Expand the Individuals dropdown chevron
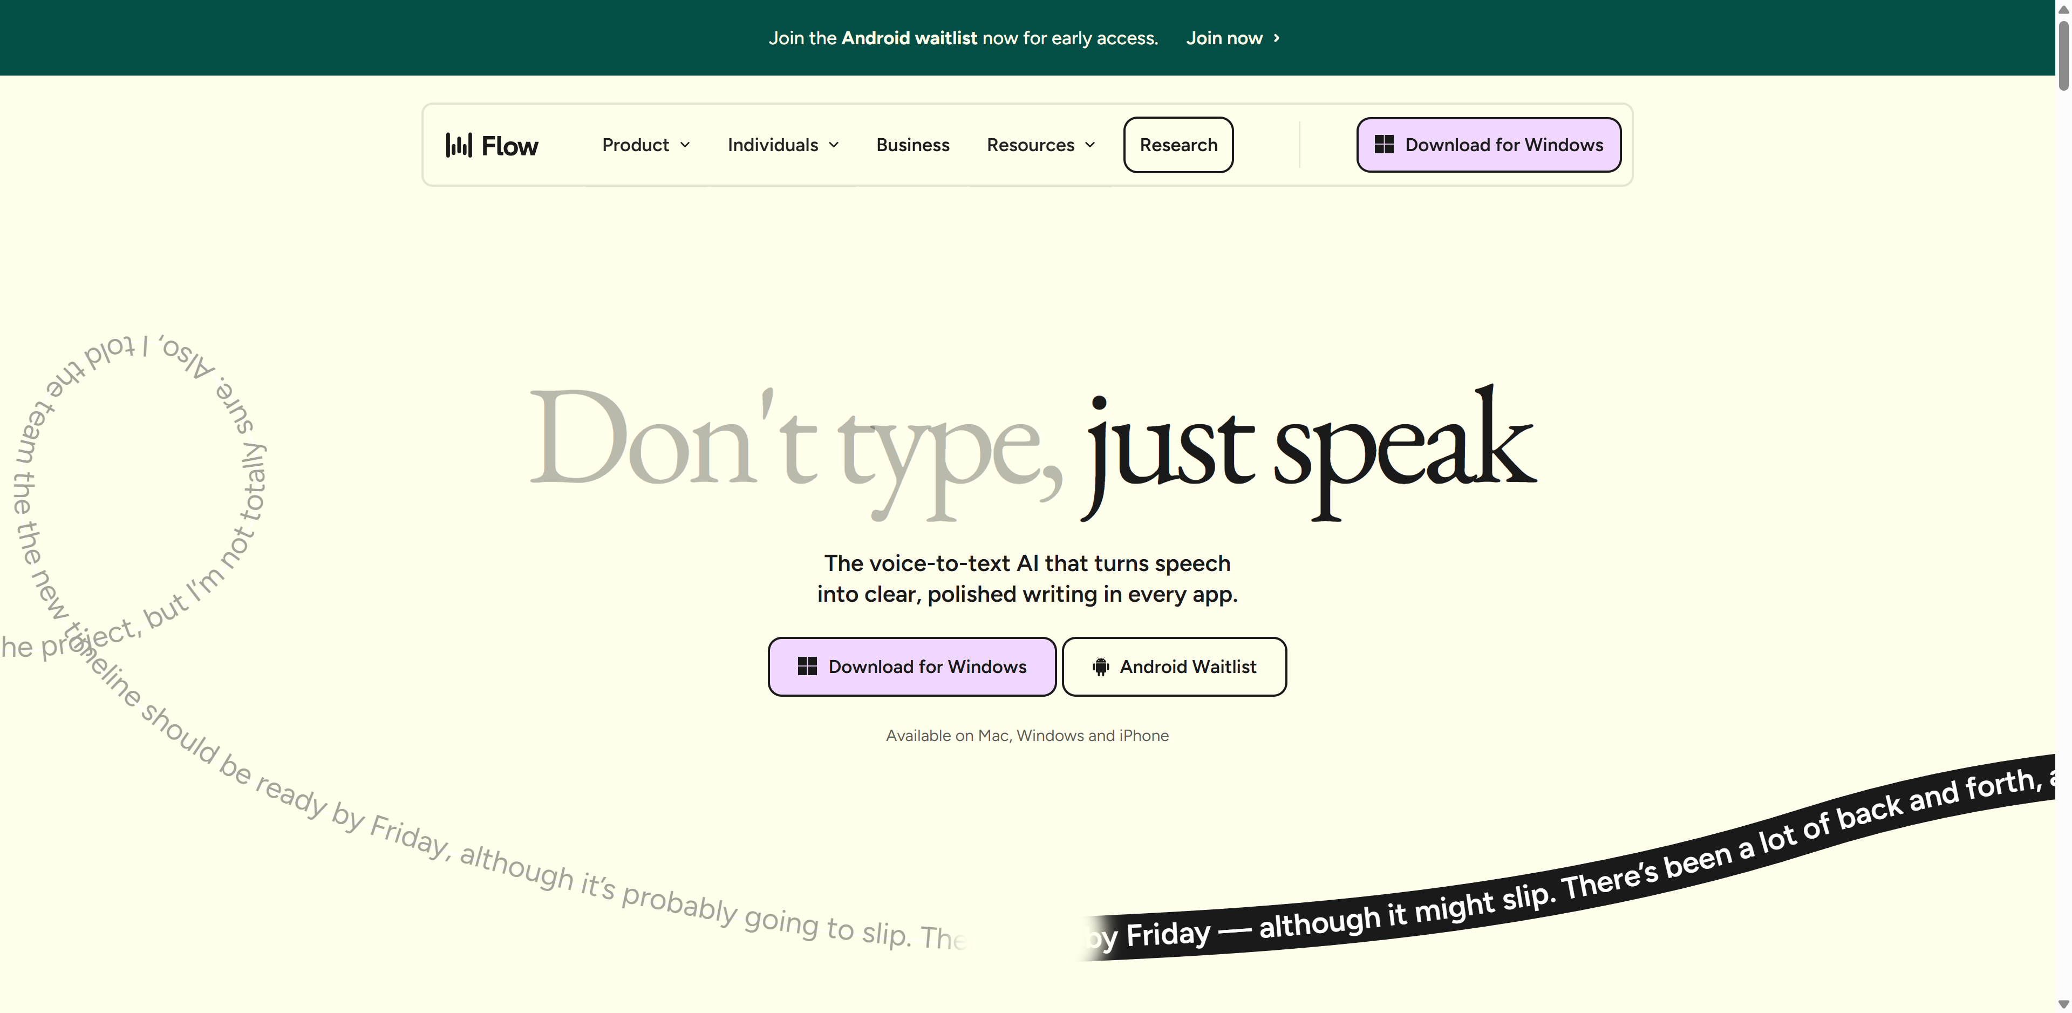Screen dimensions: 2072x1013 click(834, 145)
